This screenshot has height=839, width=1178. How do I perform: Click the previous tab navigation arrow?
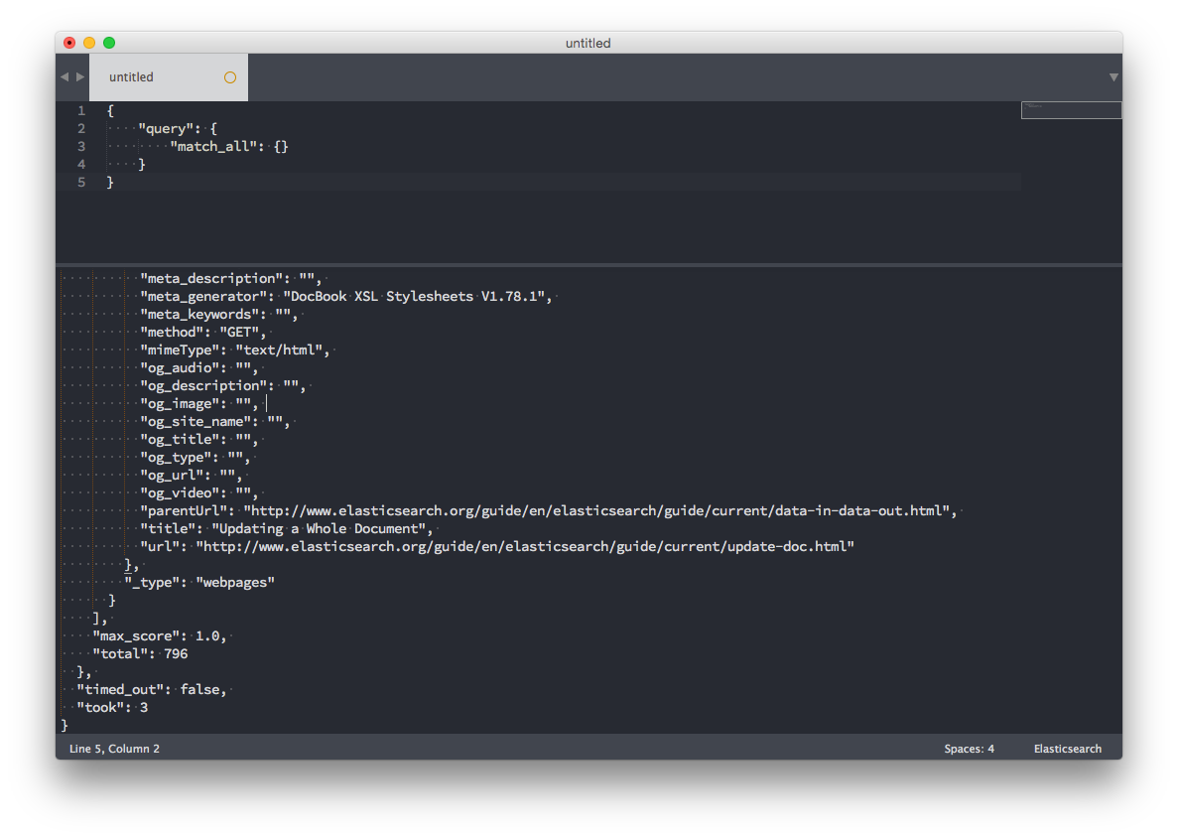[x=64, y=76]
